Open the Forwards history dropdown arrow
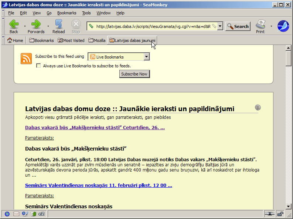This screenshot has height=219, width=293. coord(48,26)
